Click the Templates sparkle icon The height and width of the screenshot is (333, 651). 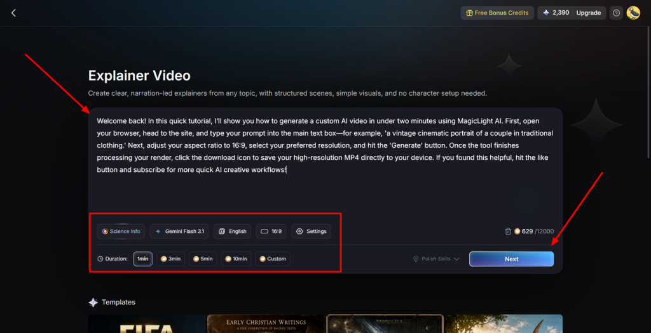93,303
